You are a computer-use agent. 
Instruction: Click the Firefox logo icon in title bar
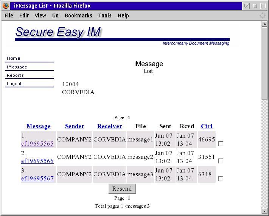(6, 6)
